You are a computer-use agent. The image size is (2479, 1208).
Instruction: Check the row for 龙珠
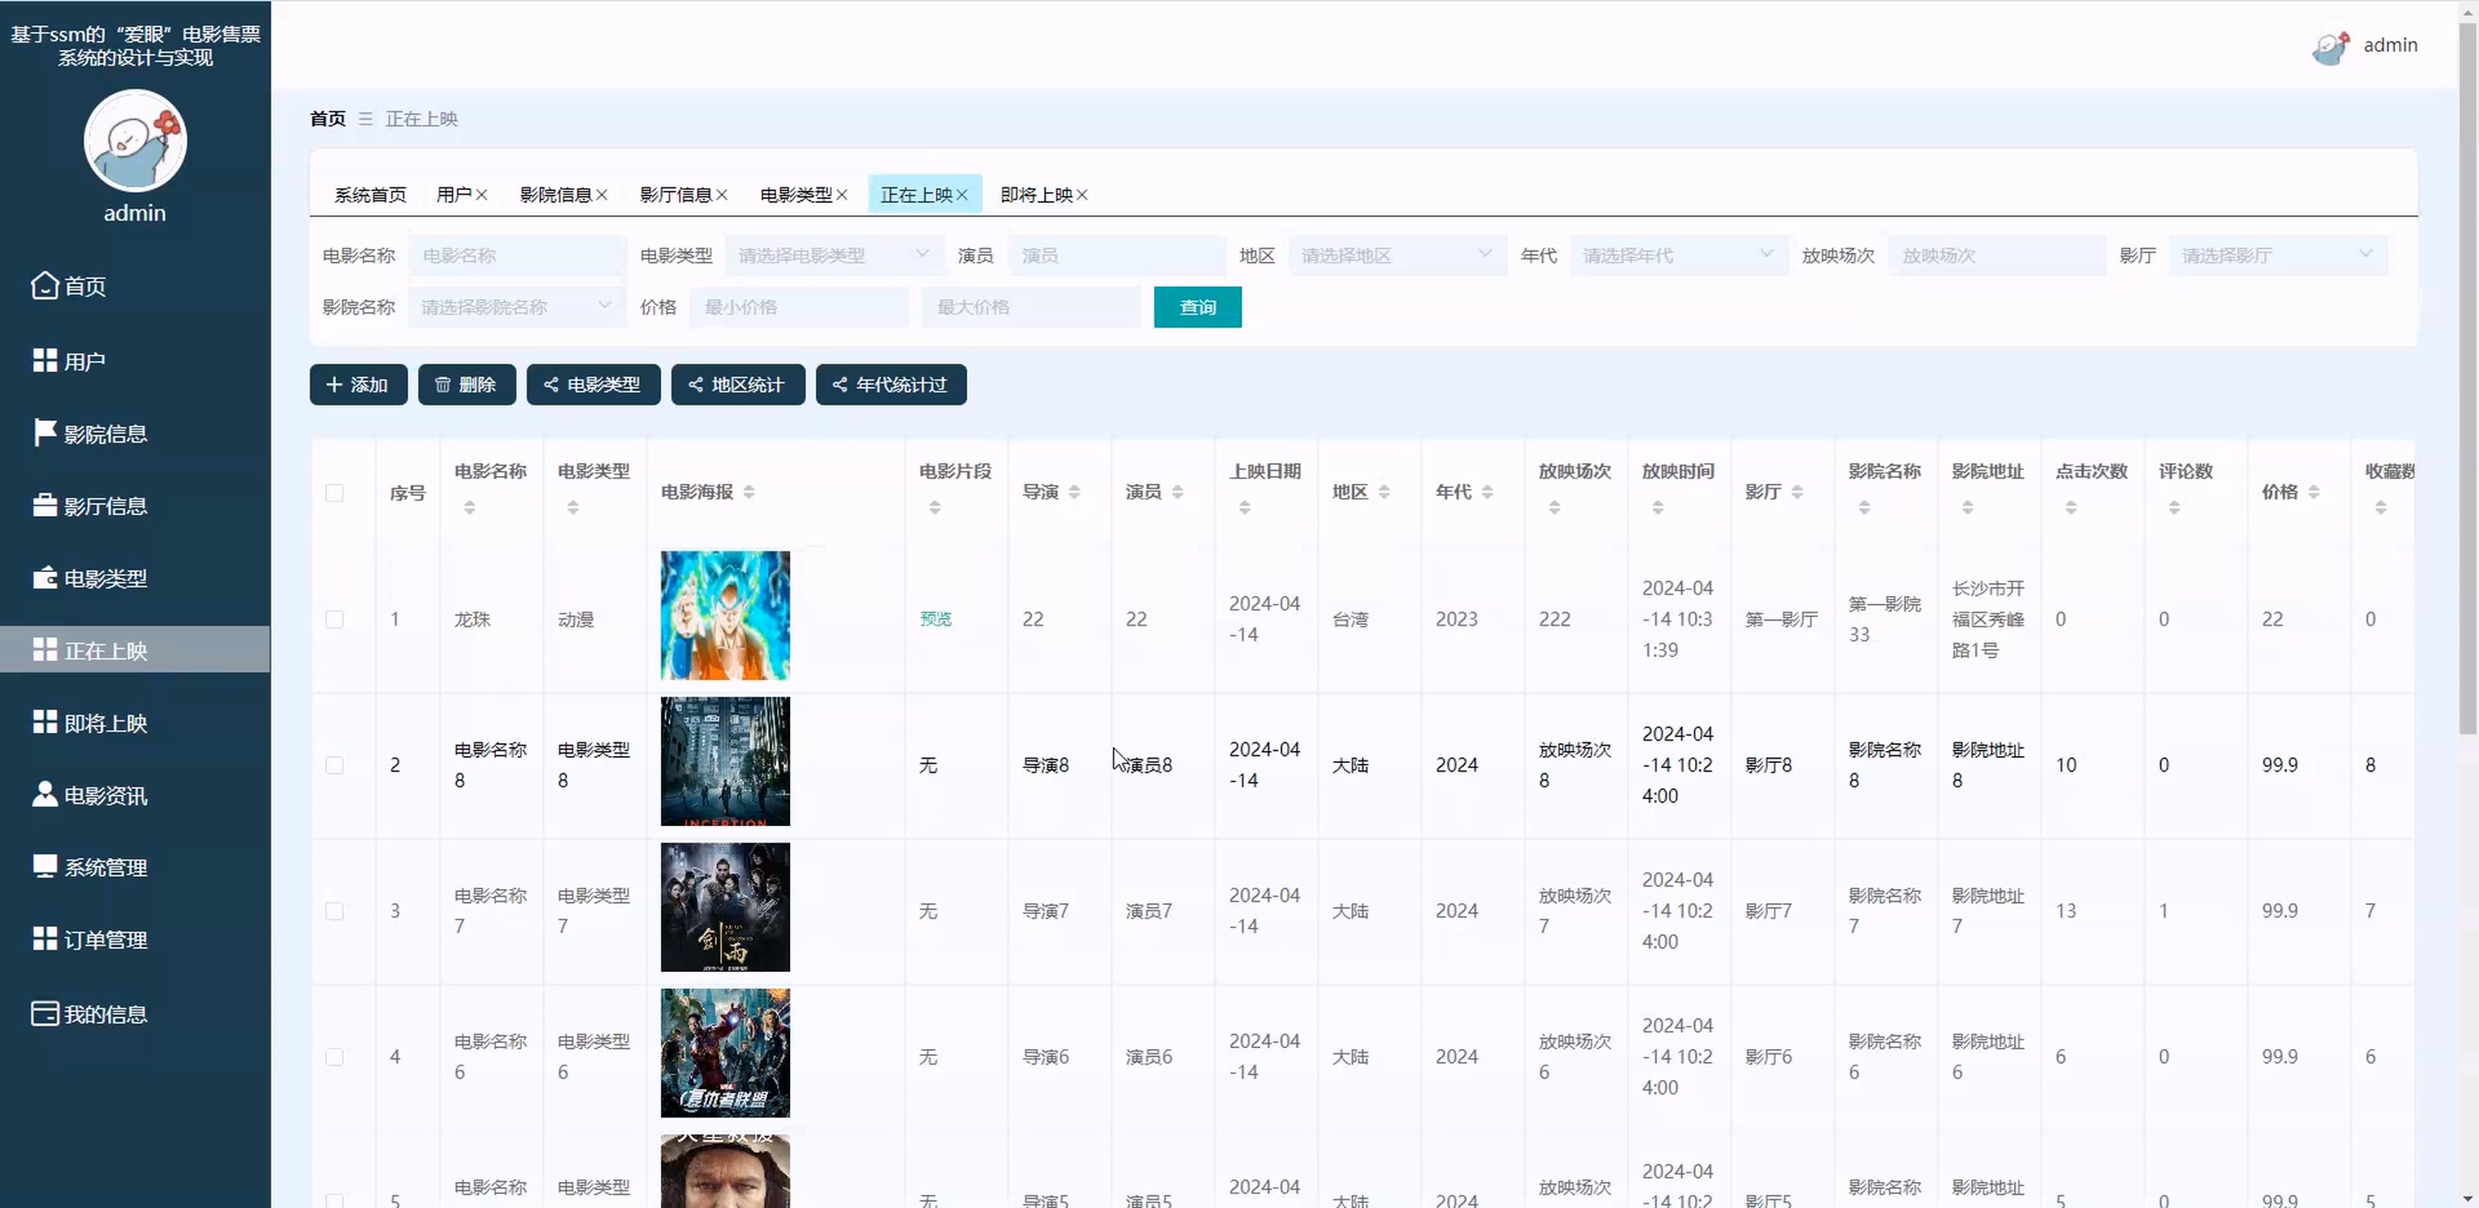[x=334, y=619]
